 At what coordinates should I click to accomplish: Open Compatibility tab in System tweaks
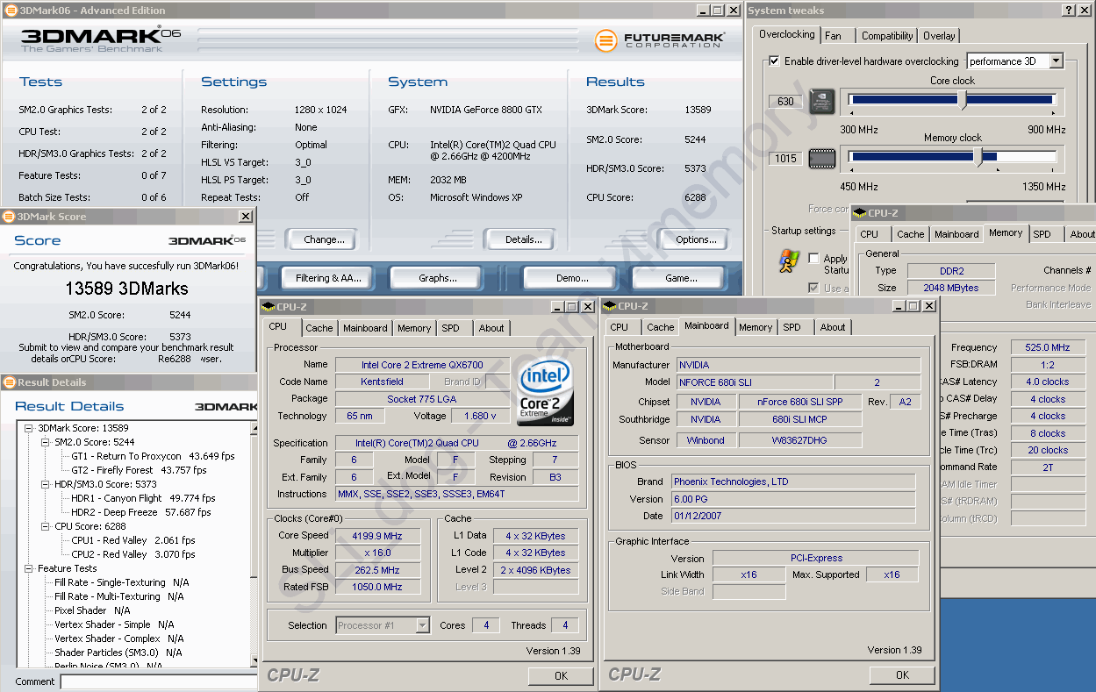click(887, 36)
